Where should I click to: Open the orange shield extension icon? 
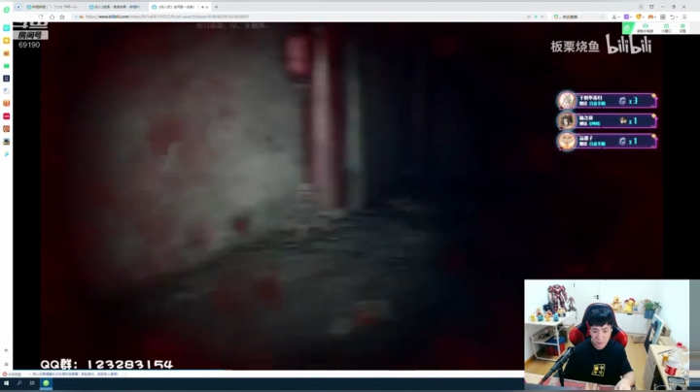coord(639,16)
